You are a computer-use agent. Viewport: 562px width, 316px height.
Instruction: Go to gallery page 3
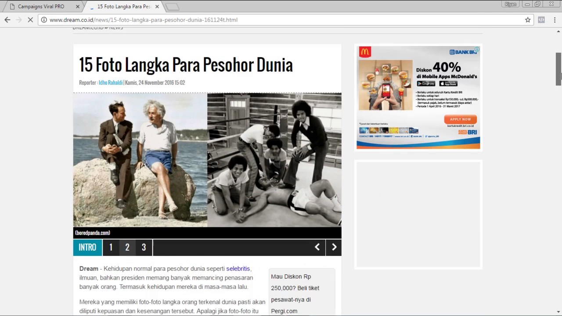144,248
